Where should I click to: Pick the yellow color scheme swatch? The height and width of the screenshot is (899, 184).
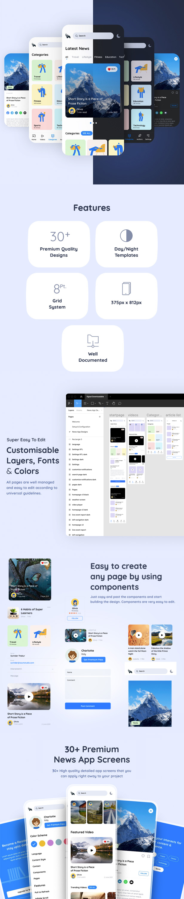(42, 843)
